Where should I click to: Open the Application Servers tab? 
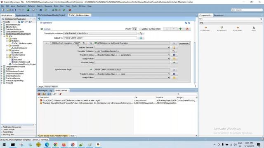[23, 15]
